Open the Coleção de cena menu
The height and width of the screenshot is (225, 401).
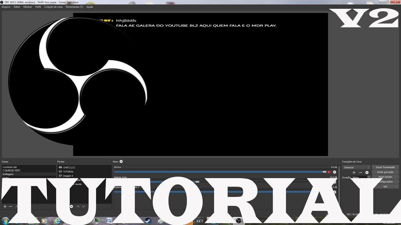point(53,7)
